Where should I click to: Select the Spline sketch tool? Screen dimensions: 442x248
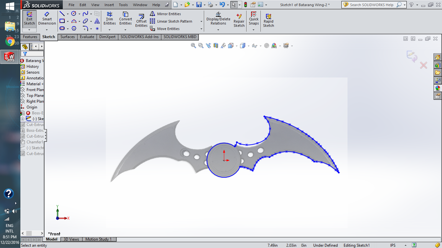click(x=85, y=14)
